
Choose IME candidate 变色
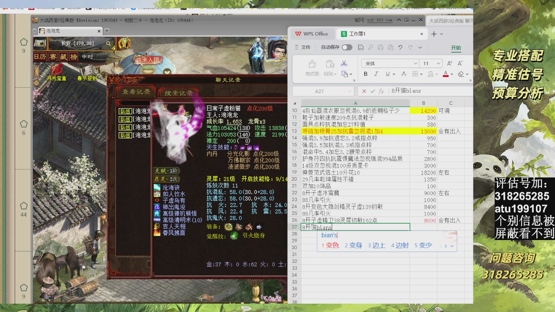click(330, 245)
